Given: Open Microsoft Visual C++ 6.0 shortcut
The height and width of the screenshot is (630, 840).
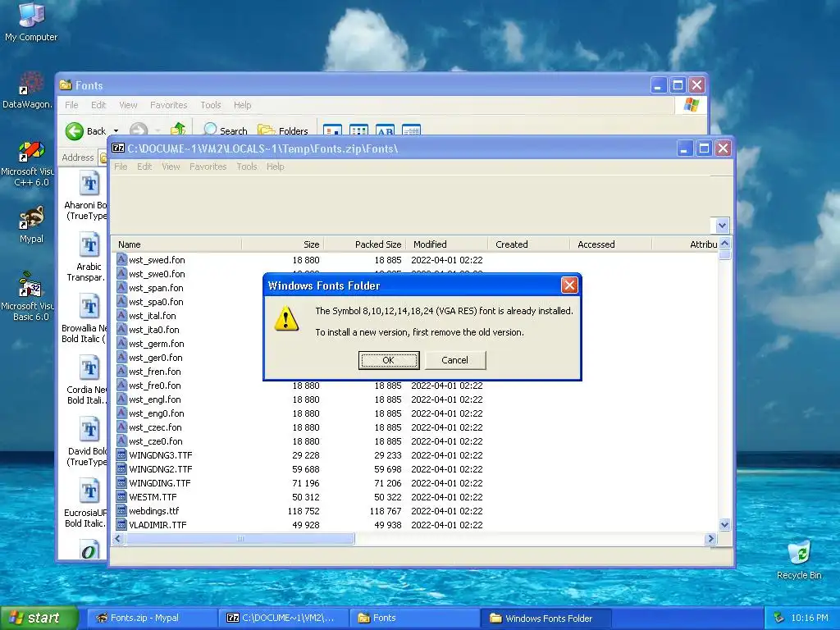Looking at the screenshot, I should click(28, 164).
